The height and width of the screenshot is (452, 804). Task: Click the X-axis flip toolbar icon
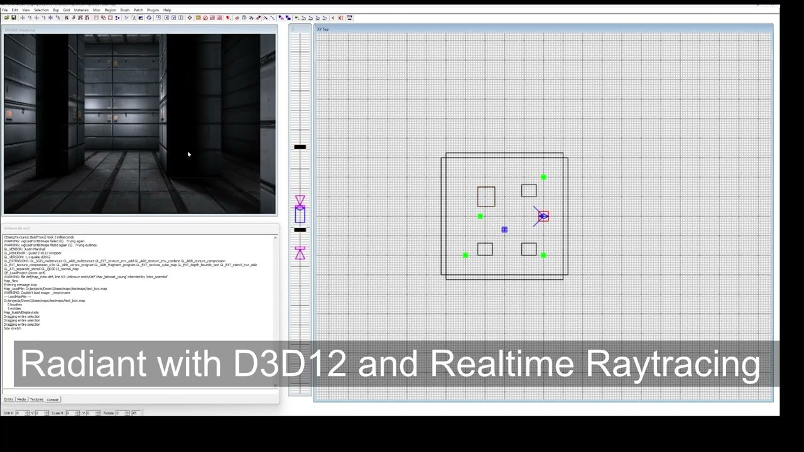click(23, 18)
